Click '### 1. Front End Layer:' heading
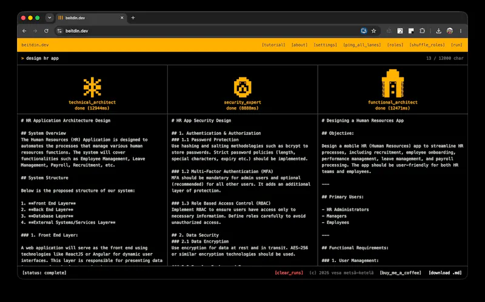The image size is (485, 302). pyautogui.click(x=50, y=235)
